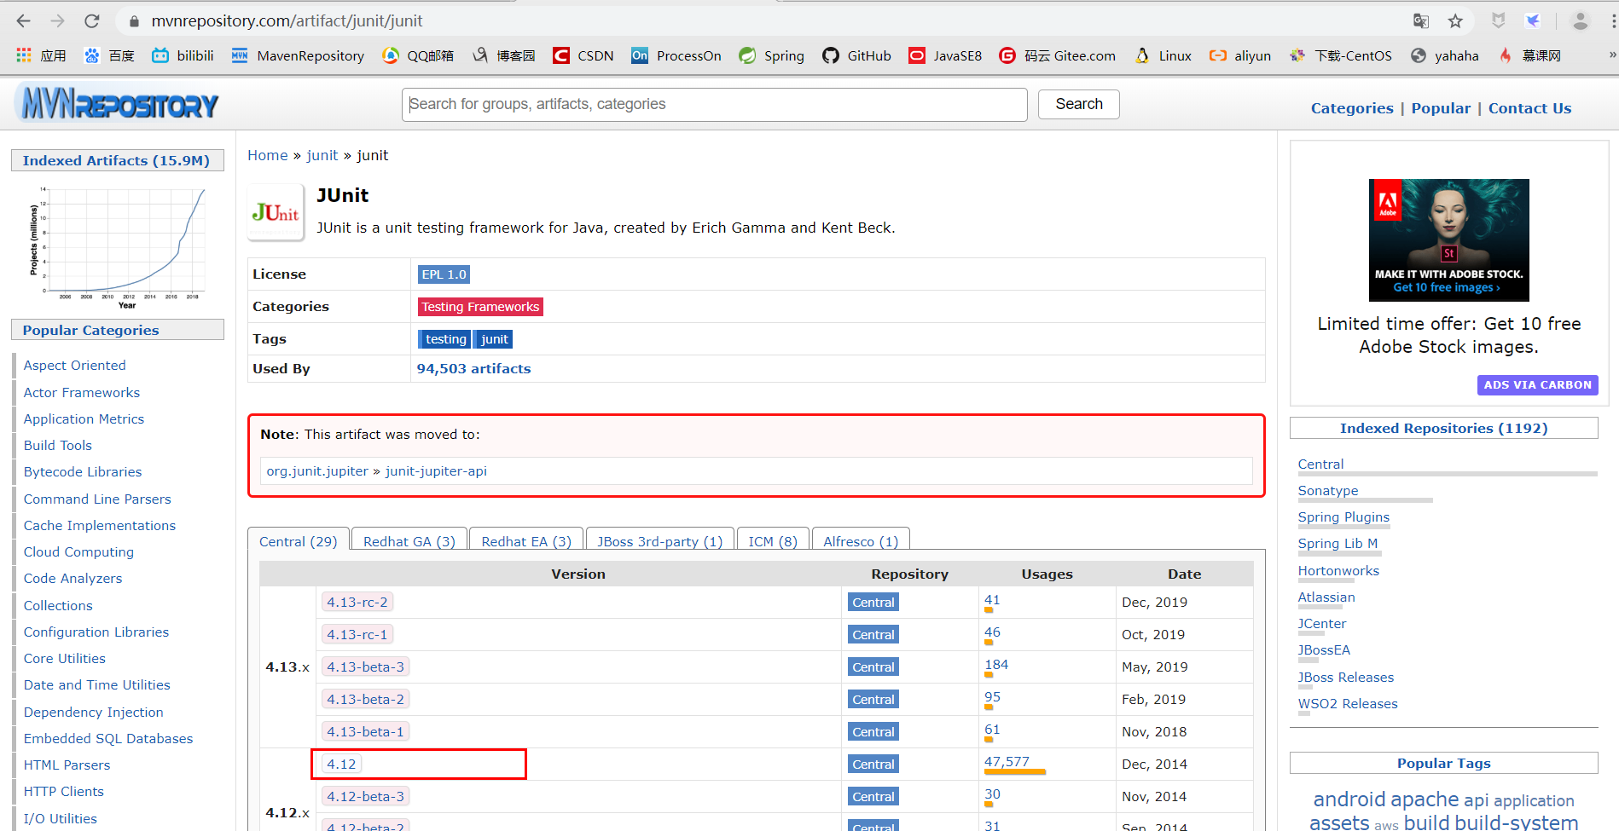Switch to the Central (29) tab

coord(299,541)
